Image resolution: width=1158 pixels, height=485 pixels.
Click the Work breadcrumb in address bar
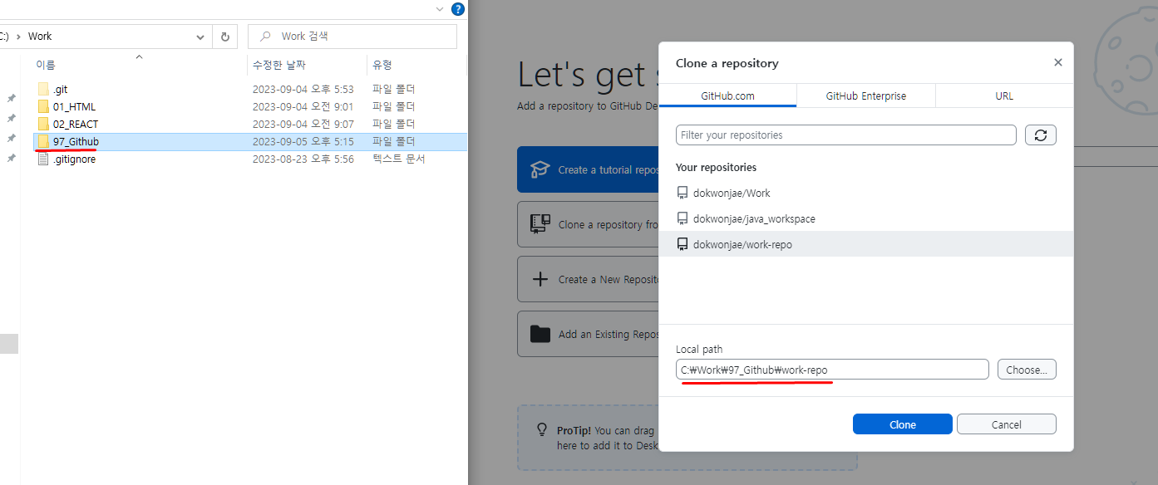(x=40, y=37)
